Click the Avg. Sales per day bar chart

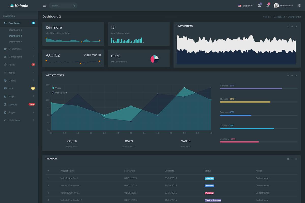coord(127,40)
